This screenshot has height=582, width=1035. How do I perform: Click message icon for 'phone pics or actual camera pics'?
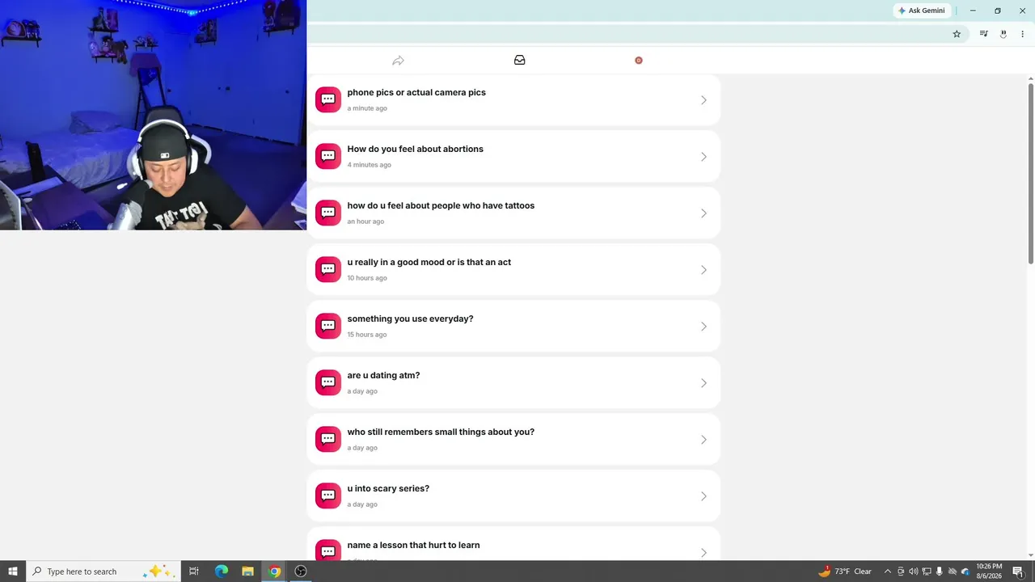(328, 99)
